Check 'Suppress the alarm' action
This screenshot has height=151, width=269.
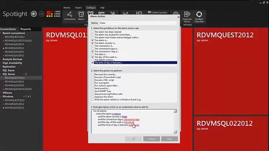coord(92,97)
